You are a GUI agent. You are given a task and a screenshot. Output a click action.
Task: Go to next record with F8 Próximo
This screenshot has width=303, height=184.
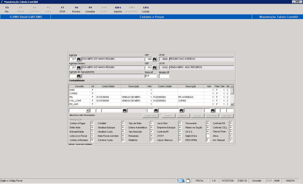click(76, 9)
